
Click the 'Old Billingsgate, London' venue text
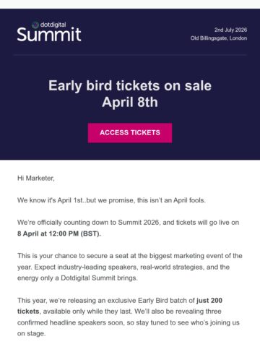[x=219, y=38]
